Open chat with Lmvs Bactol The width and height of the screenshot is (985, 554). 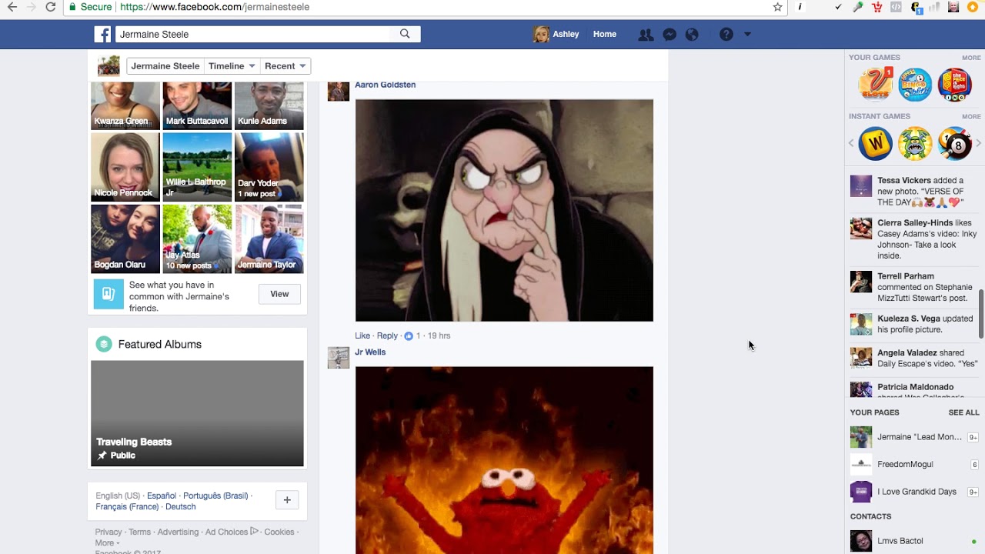click(x=914, y=541)
